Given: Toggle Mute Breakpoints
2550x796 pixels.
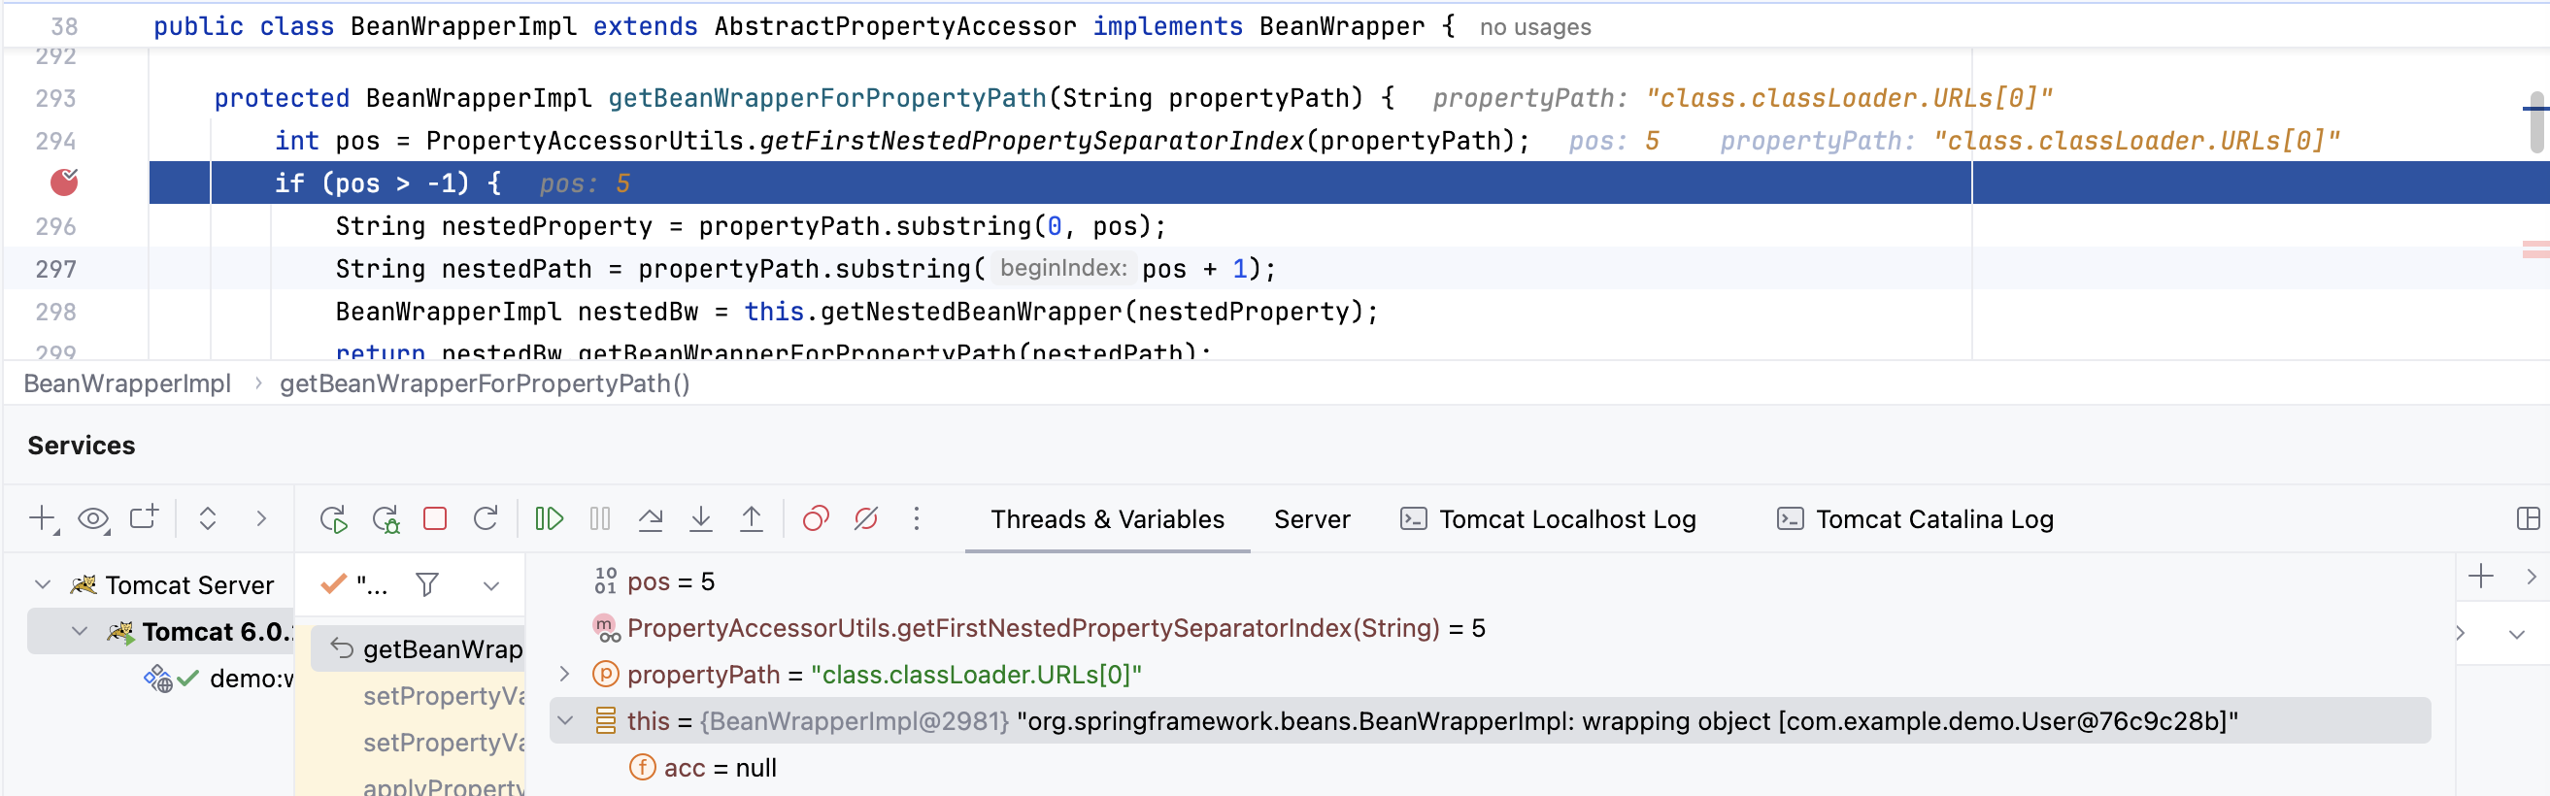Looking at the screenshot, I should pyautogui.click(x=866, y=518).
